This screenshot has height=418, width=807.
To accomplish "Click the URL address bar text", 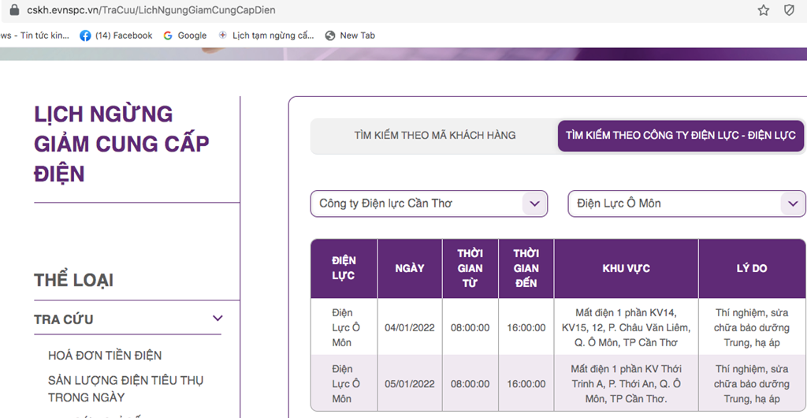I will [151, 10].
